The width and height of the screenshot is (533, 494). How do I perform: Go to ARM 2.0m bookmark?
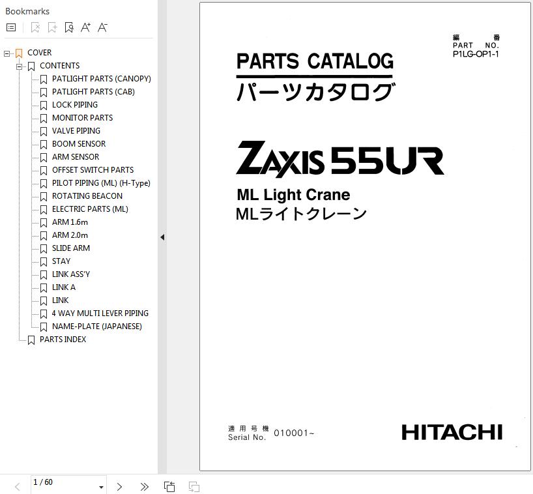[70, 235]
